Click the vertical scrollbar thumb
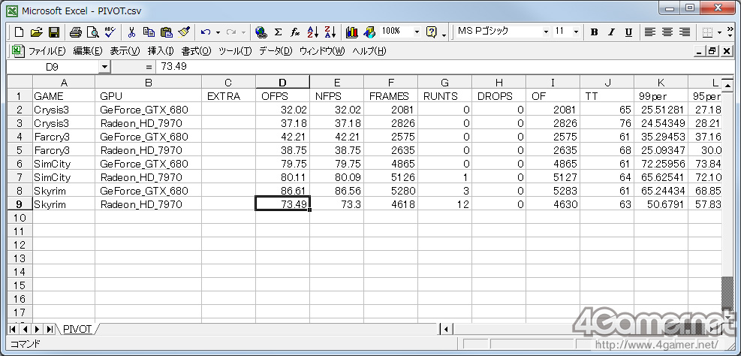The width and height of the screenshot is (741, 356). click(x=726, y=292)
